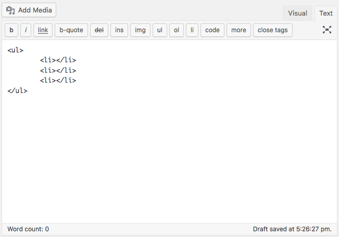The height and width of the screenshot is (237, 339).
Task: Add a blockquote with b-quote button
Action: tap(71, 30)
